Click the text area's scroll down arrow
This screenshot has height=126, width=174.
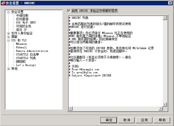point(165,104)
